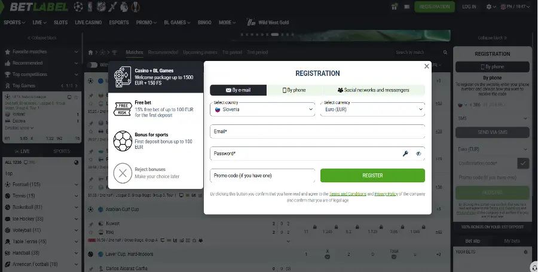Viewport: 538px width, 272px height.
Task: Open the gift bonuses icon
Action: tap(395, 7)
